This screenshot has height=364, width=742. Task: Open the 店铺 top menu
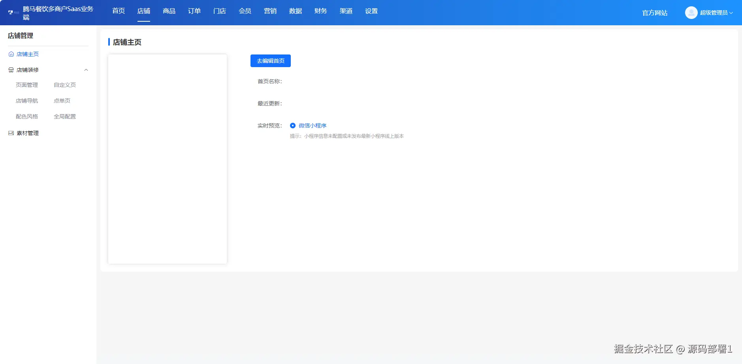pyautogui.click(x=144, y=11)
